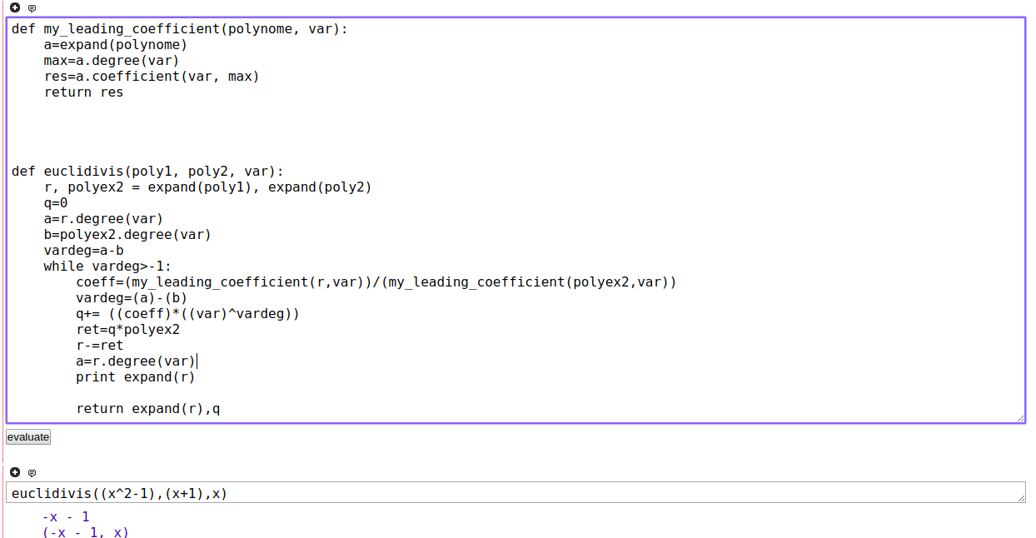Click the 'def euclidivis(poly1, poly2, var):' line
Viewport: 1036px width, 538px height.
point(147,172)
